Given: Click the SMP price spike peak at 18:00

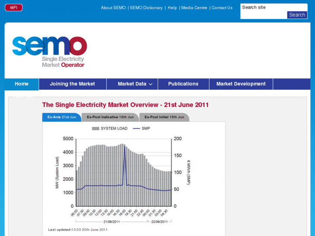Looking at the screenshot, I should coord(125,146).
